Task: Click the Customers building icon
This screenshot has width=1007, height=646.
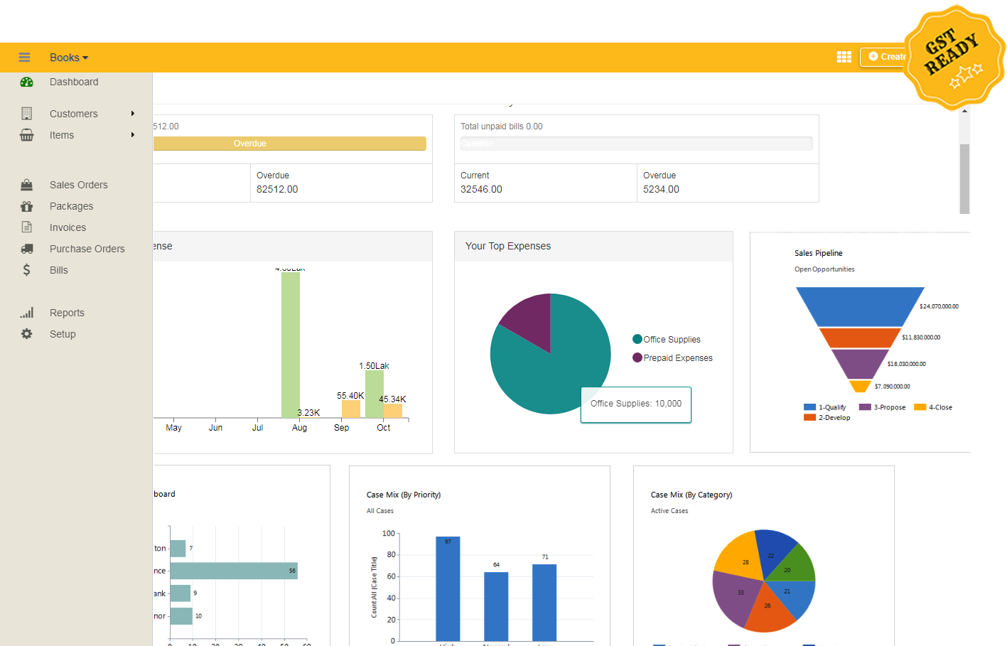Action: pos(27,114)
